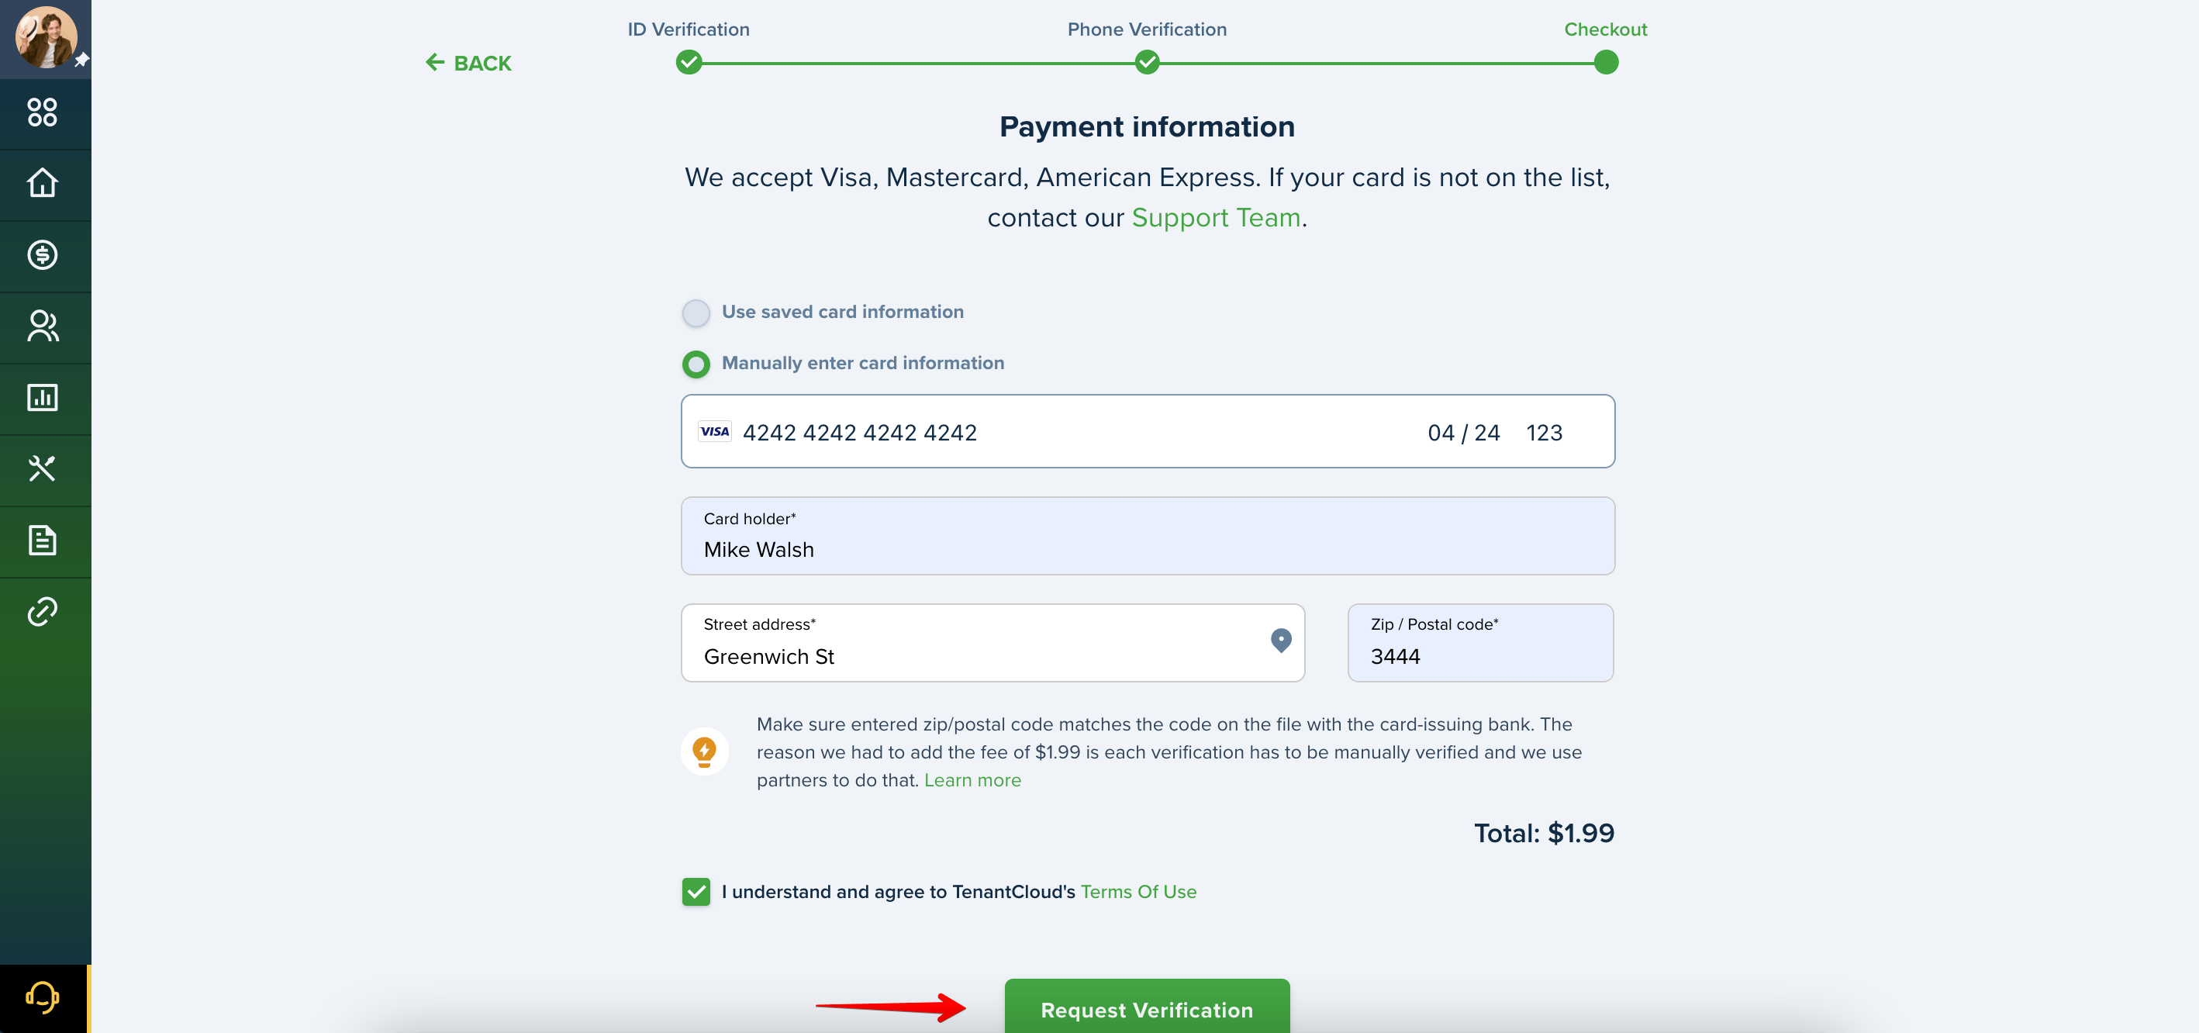Open the Support Team link
The image size is (2199, 1033).
click(x=1216, y=218)
